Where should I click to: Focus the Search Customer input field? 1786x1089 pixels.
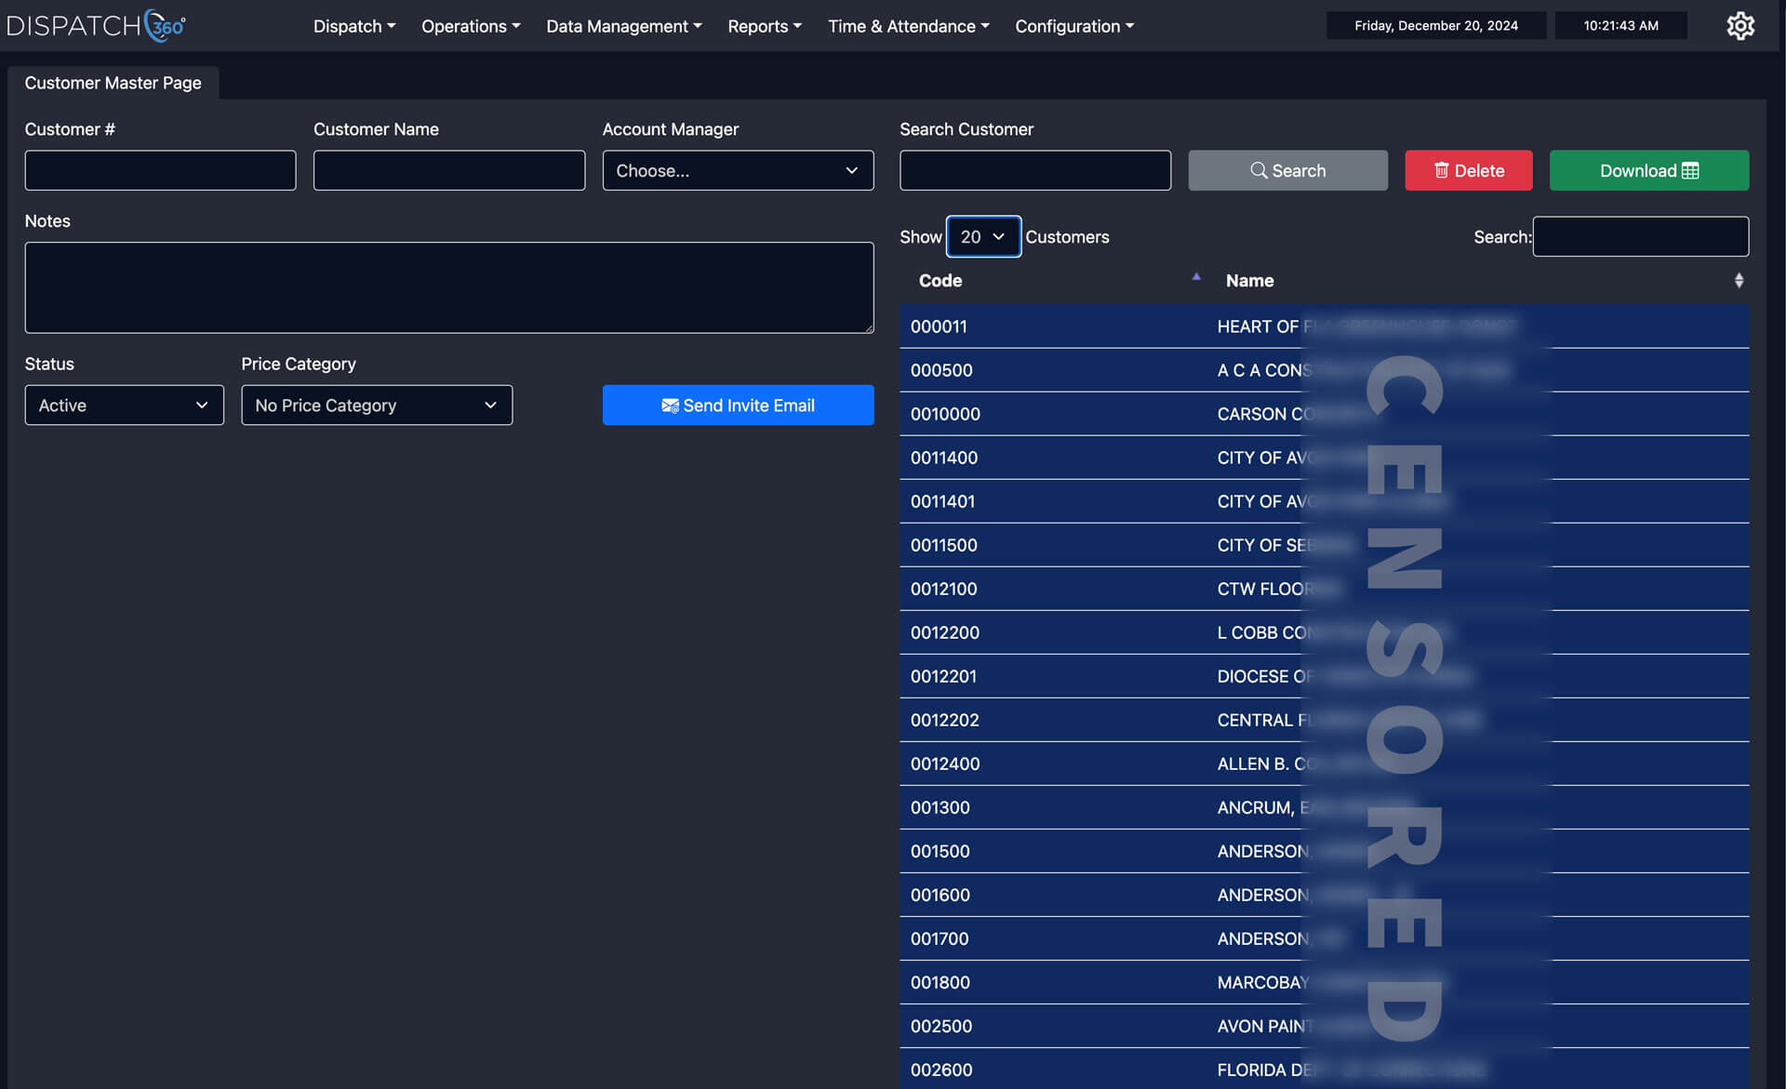tap(1035, 170)
